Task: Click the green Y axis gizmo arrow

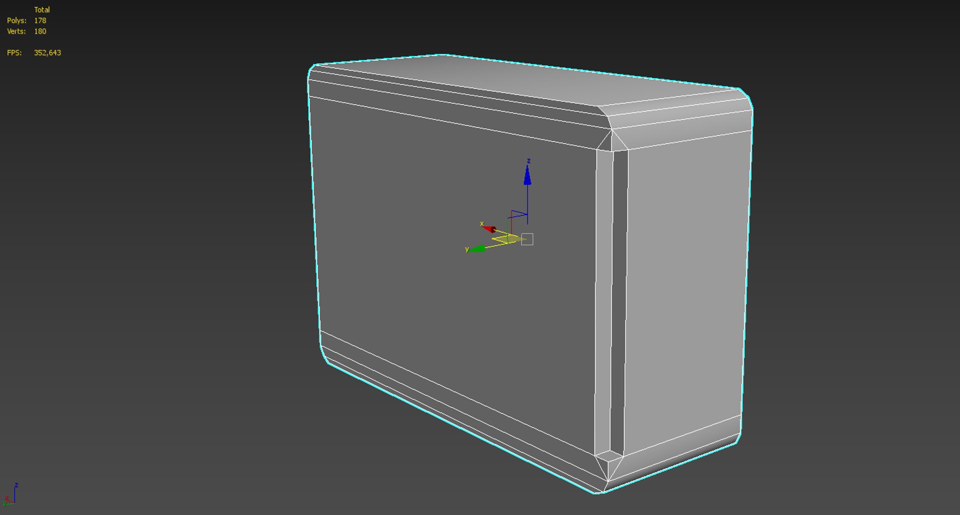Action: pos(477,248)
